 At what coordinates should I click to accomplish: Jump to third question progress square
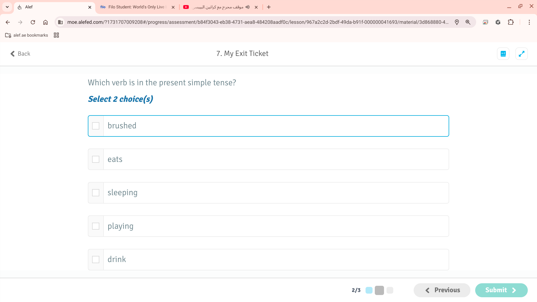tap(390, 290)
